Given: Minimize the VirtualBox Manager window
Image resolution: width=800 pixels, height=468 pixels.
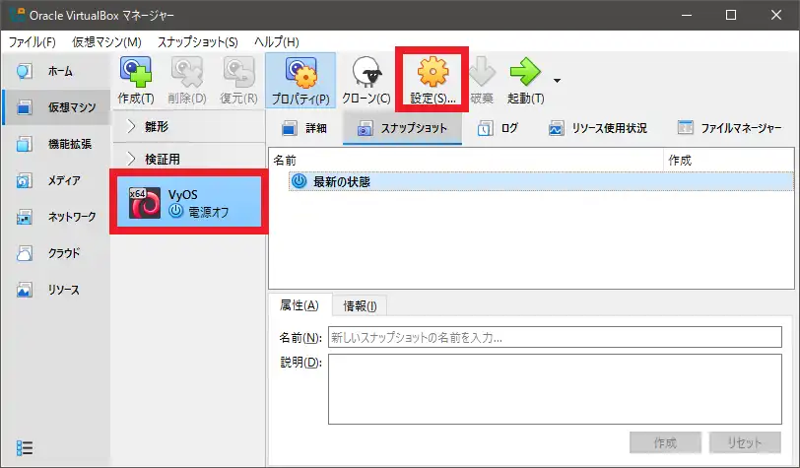Looking at the screenshot, I should pyautogui.click(x=687, y=15).
